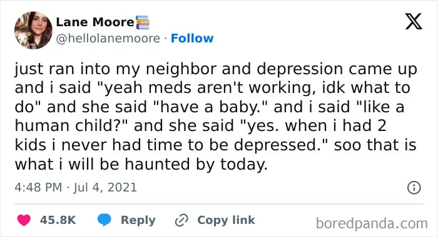Click the Jul 4, 2021 date

[x=105, y=187]
